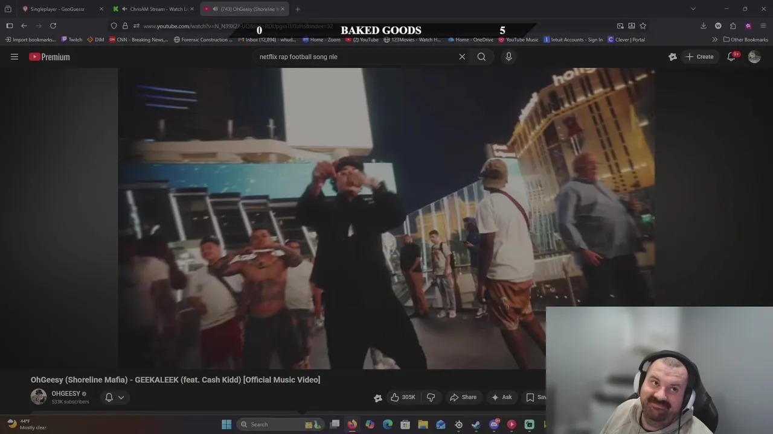773x434 pixels.
Task: Click the taskbar Search box
Action: point(281,424)
